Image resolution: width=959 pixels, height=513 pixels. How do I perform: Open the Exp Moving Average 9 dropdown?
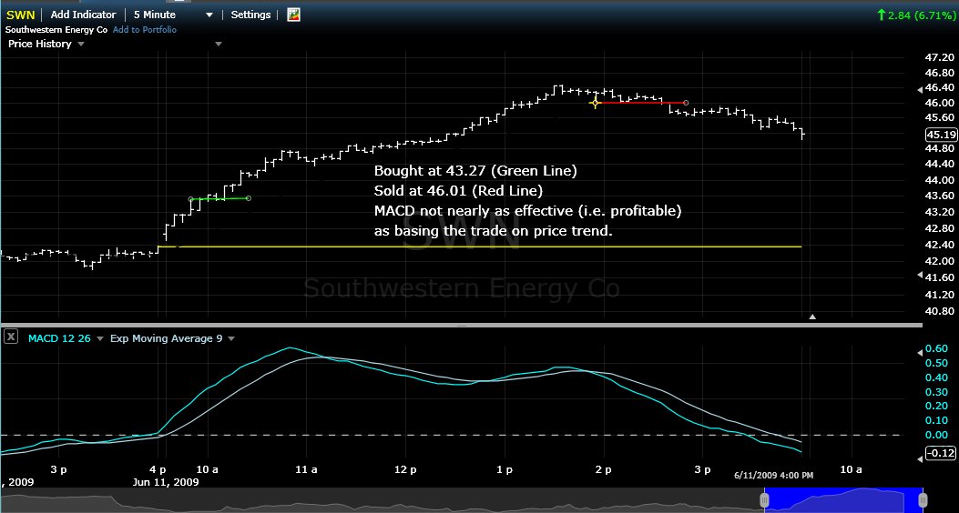[230, 338]
